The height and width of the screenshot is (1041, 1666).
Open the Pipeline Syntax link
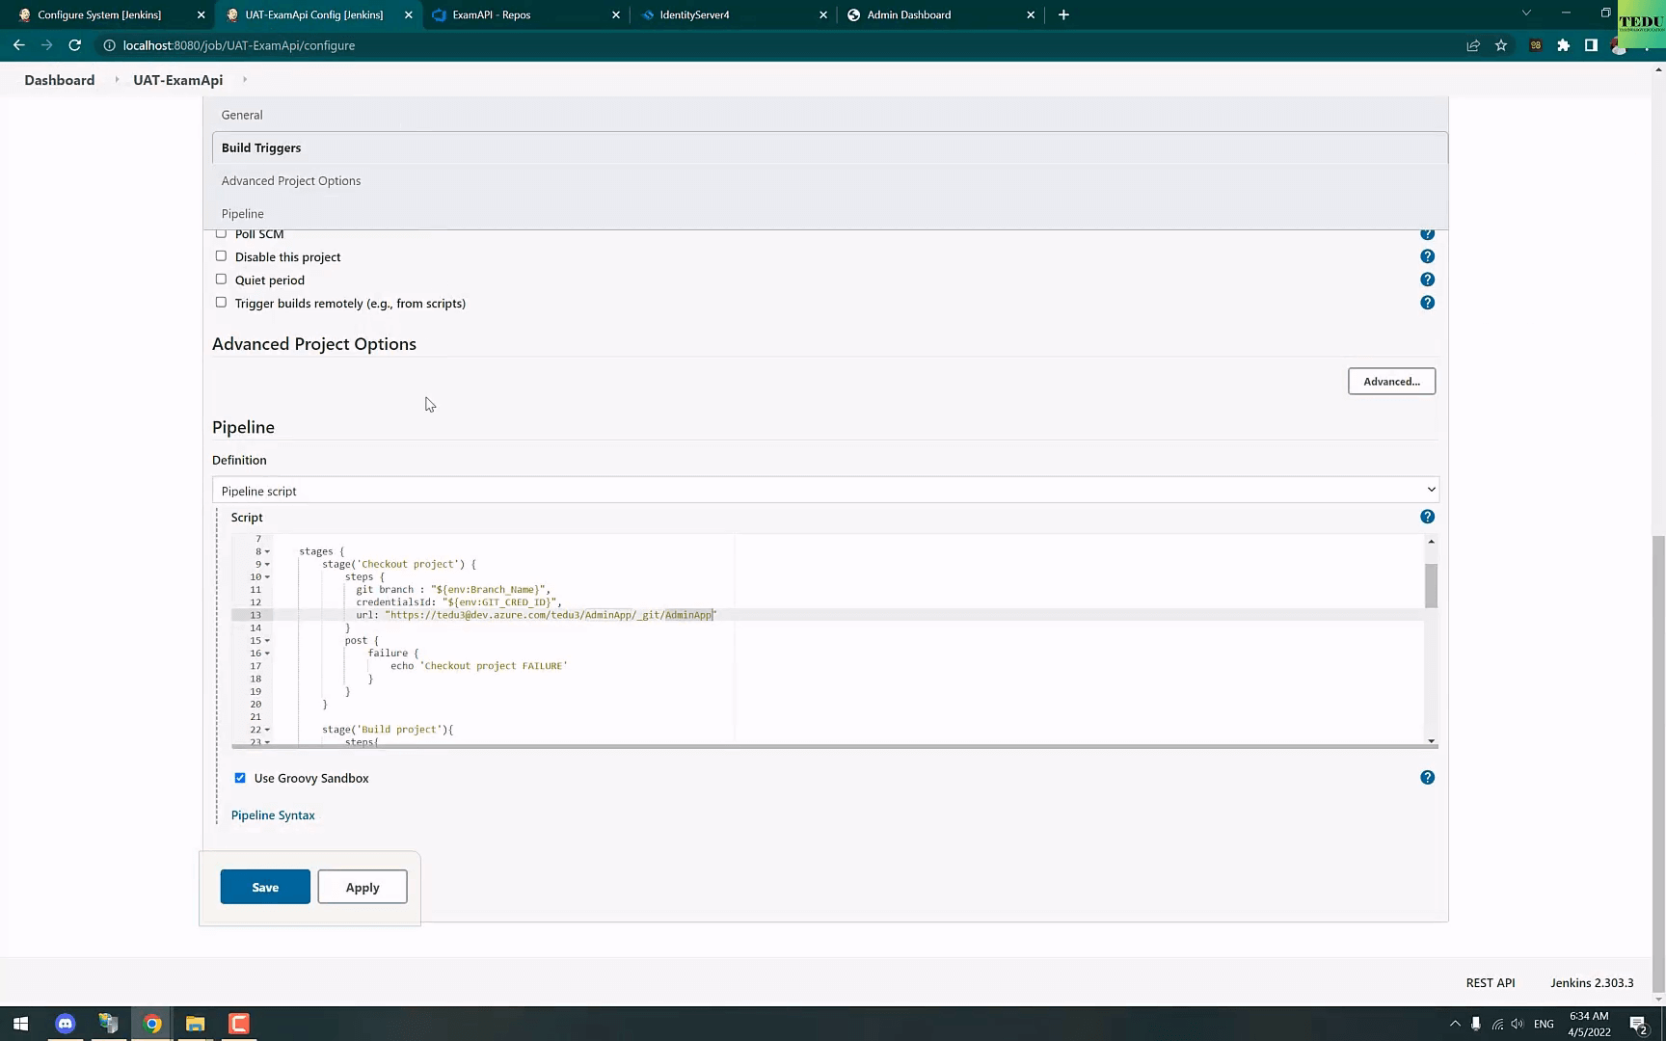(x=273, y=815)
